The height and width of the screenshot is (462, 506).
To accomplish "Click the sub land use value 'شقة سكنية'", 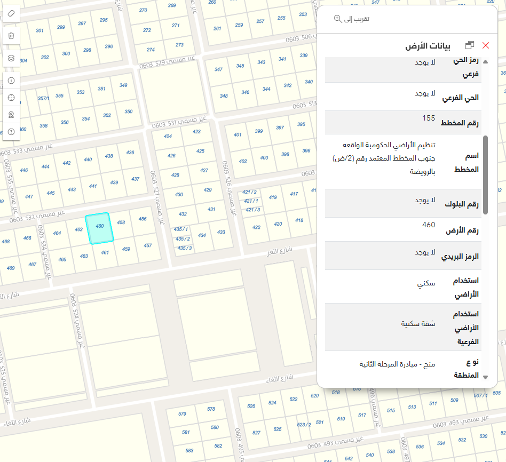I will coord(418,324).
